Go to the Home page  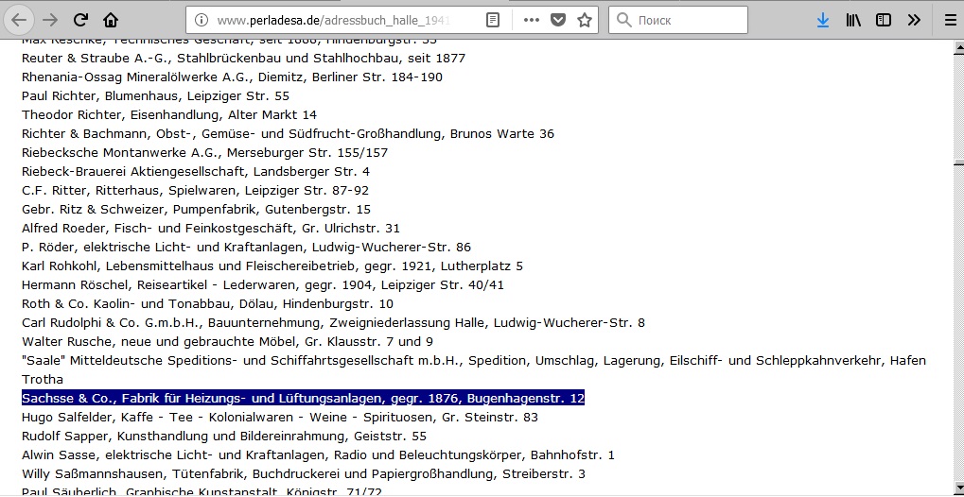pos(112,20)
